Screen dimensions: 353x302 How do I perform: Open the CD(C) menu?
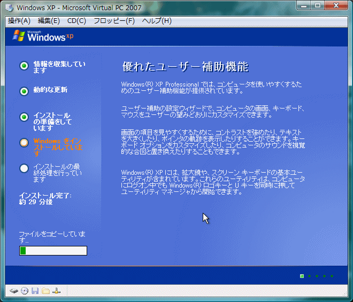click(76, 21)
